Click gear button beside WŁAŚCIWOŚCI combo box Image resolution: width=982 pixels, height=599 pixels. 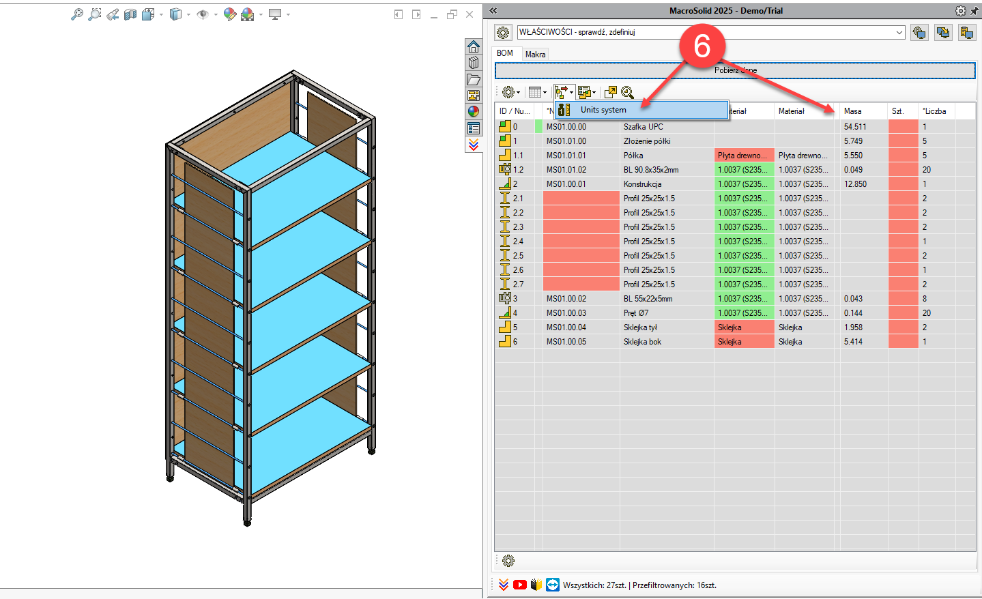pos(503,32)
